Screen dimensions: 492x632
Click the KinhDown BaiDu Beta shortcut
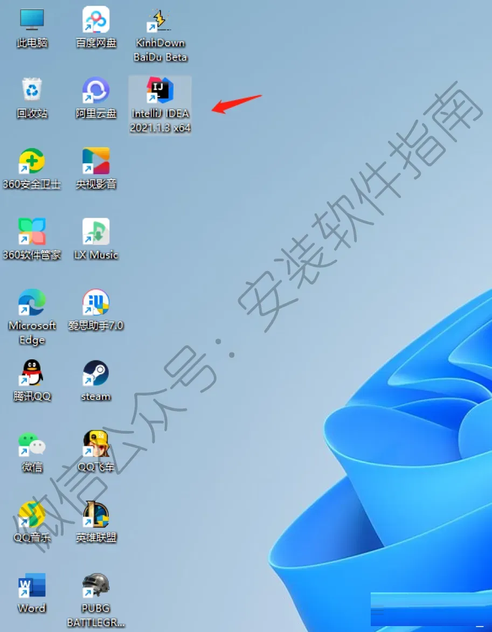[160, 20]
